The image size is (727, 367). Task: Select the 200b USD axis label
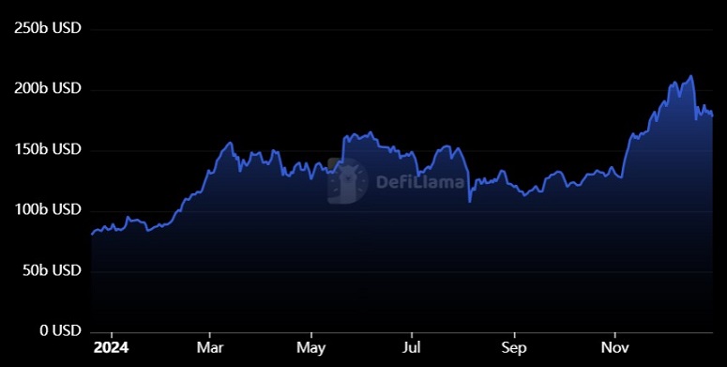point(47,88)
